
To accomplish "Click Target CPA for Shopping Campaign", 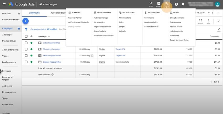I will (x=120, y=49).
